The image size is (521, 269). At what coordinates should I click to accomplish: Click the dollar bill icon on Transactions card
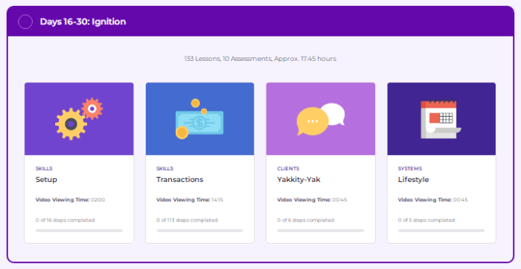click(199, 119)
